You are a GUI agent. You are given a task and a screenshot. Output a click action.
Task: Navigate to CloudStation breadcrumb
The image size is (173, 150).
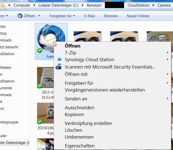138,5
